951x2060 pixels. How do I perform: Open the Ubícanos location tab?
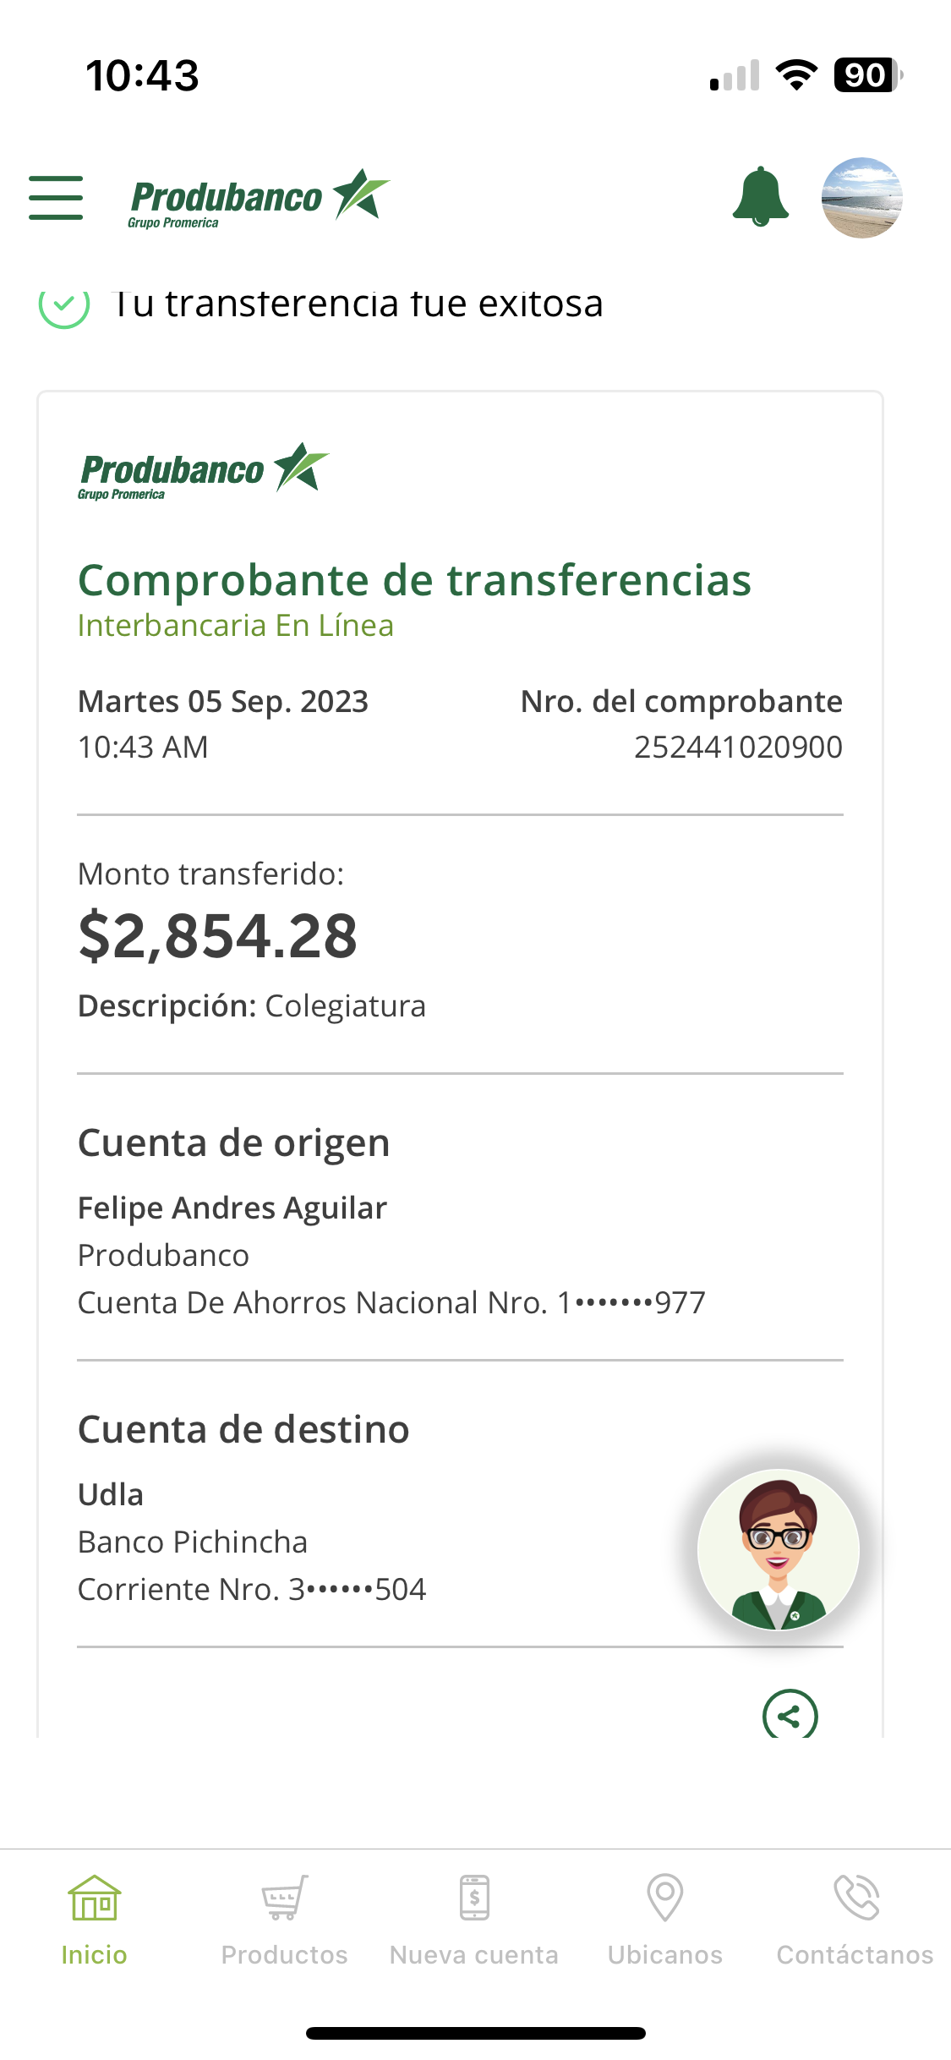[x=665, y=1920]
